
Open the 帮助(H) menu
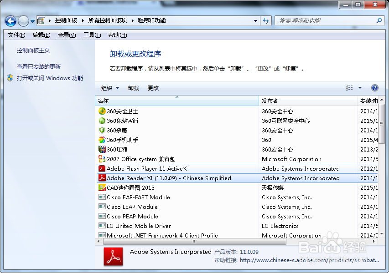tap(118, 35)
